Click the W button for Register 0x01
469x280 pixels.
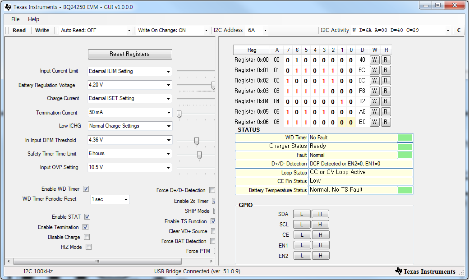pyautogui.click(x=374, y=70)
